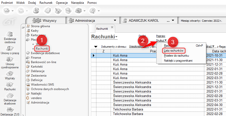Open the Dodaj menu
Image resolution: width=226 pixels, height=116 pixels.
(x=32, y=3)
